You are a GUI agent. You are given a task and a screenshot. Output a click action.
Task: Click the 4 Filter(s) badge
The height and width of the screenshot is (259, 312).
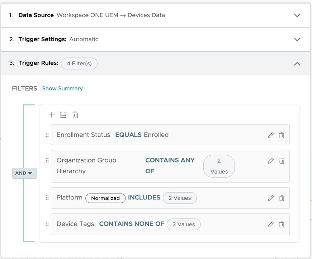tap(79, 63)
